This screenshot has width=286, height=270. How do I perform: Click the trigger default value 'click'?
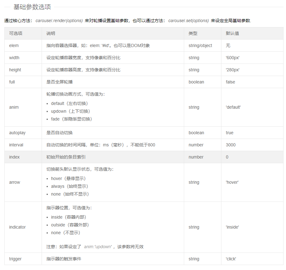[x=230, y=259]
